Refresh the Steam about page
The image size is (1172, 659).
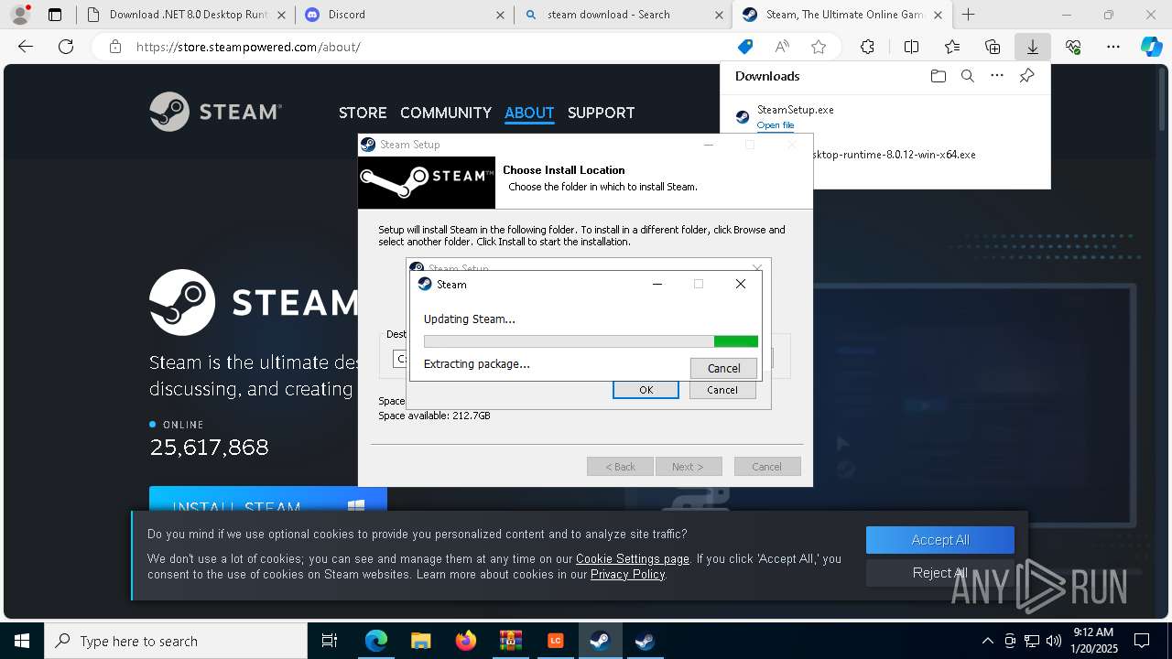66,47
